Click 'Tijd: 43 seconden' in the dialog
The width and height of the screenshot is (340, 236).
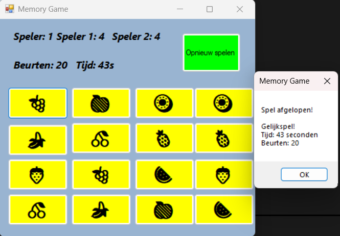(x=289, y=135)
